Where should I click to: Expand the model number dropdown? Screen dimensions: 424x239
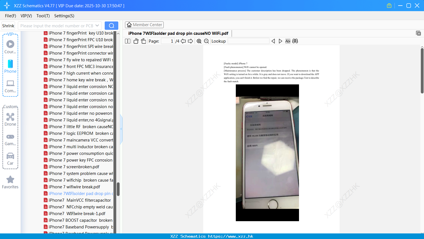point(97,26)
